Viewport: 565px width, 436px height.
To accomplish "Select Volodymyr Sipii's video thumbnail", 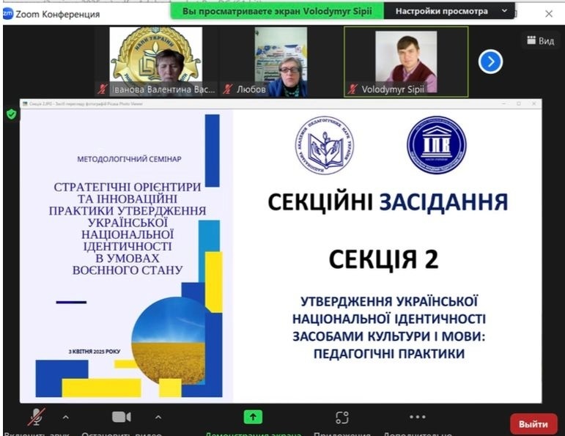I will coord(405,61).
